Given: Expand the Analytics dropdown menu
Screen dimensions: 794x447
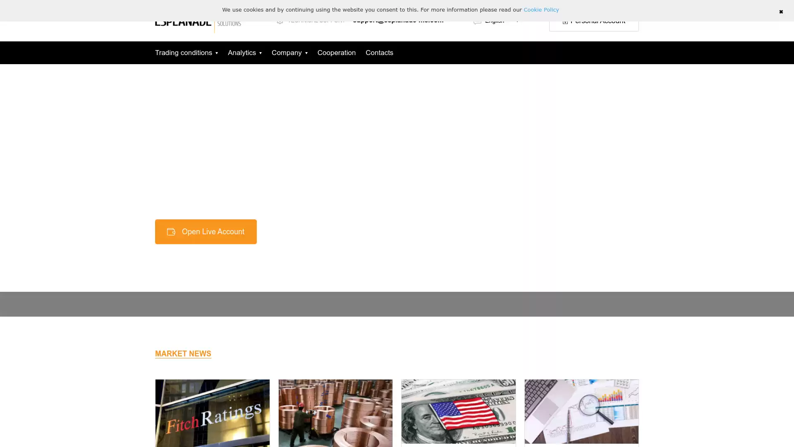Looking at the screenshot, I should 244,53.
